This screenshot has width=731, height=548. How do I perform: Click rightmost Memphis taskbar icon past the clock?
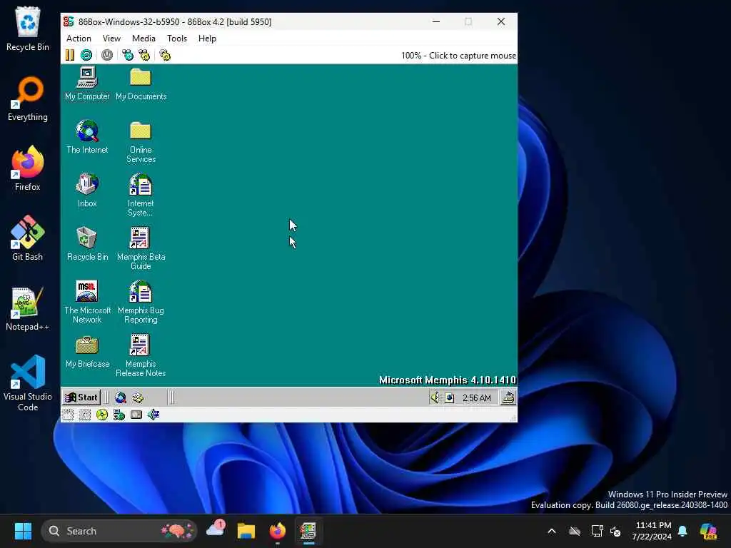(x=508, y=397)
